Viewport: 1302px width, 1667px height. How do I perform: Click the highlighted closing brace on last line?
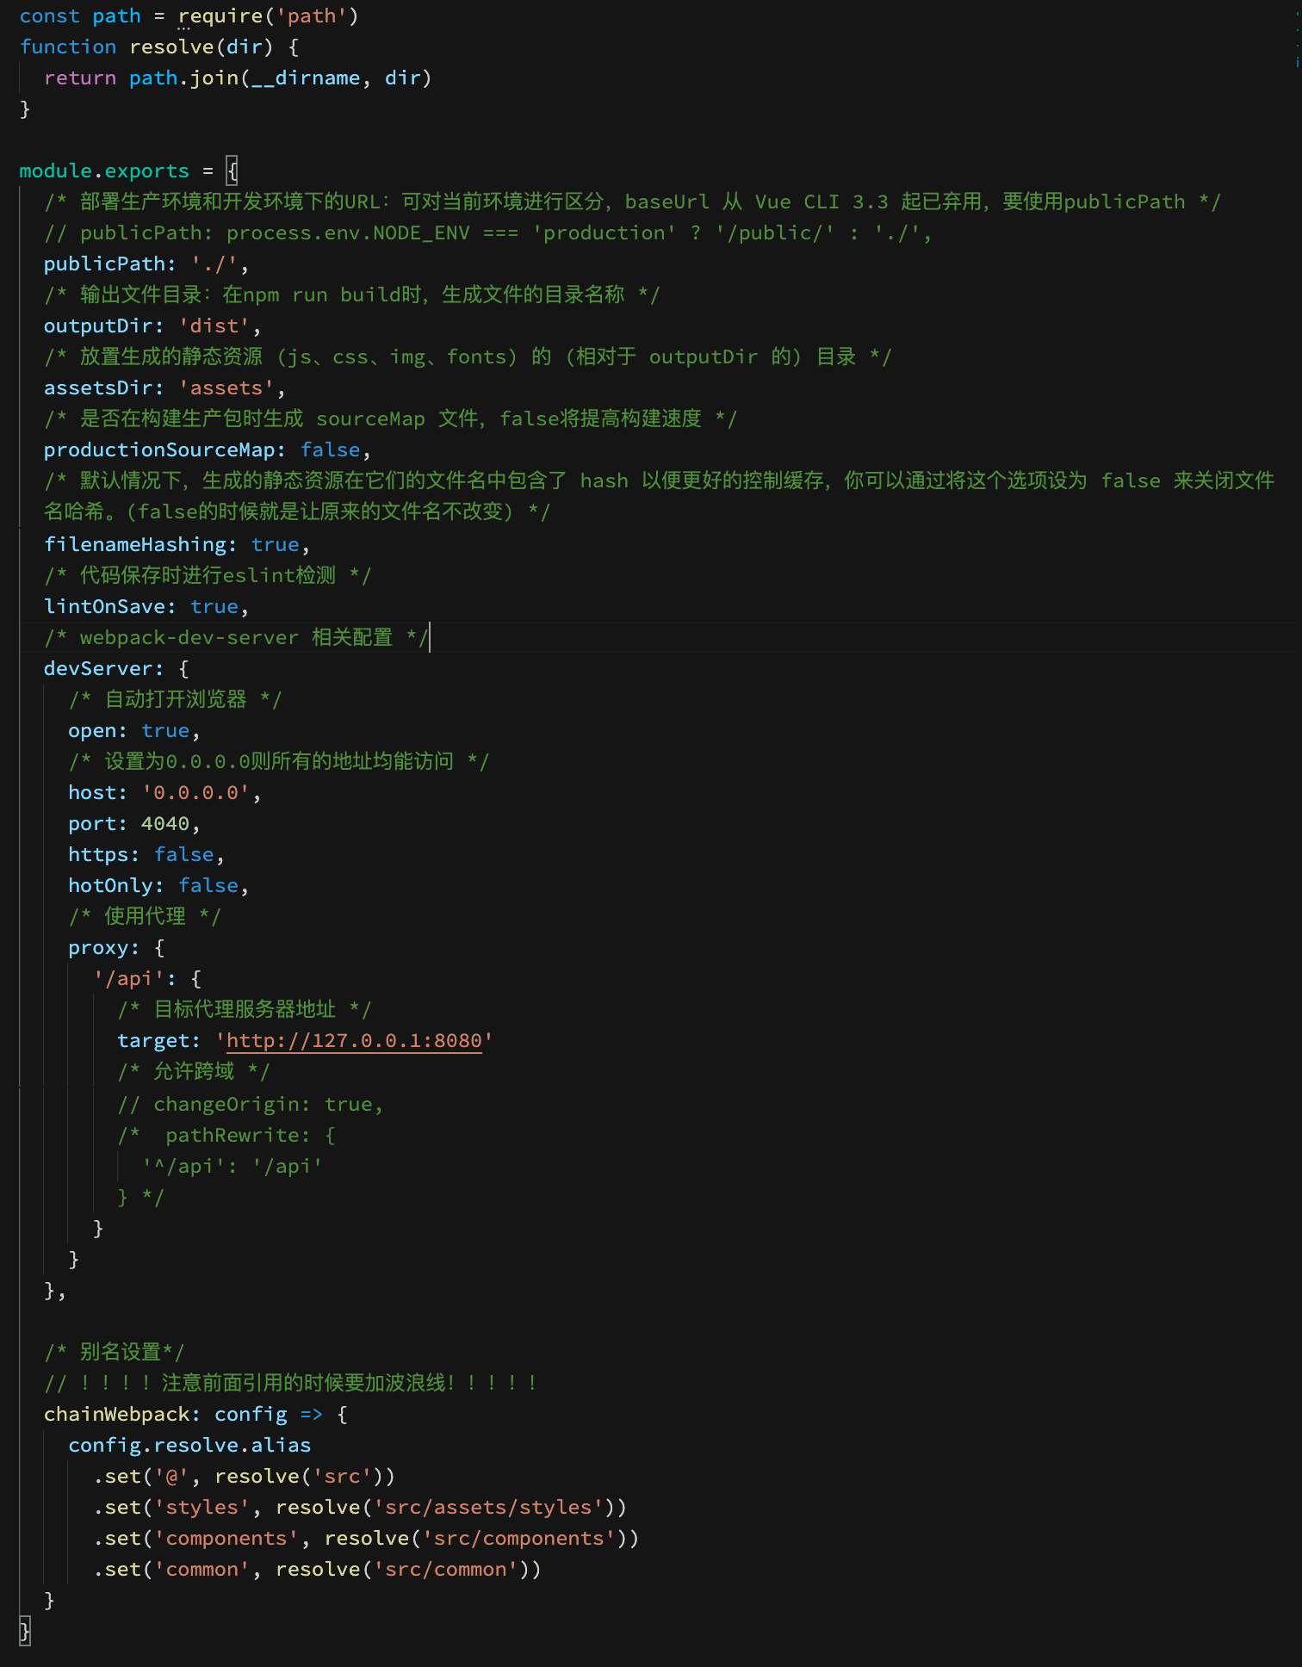(25, 1631)
